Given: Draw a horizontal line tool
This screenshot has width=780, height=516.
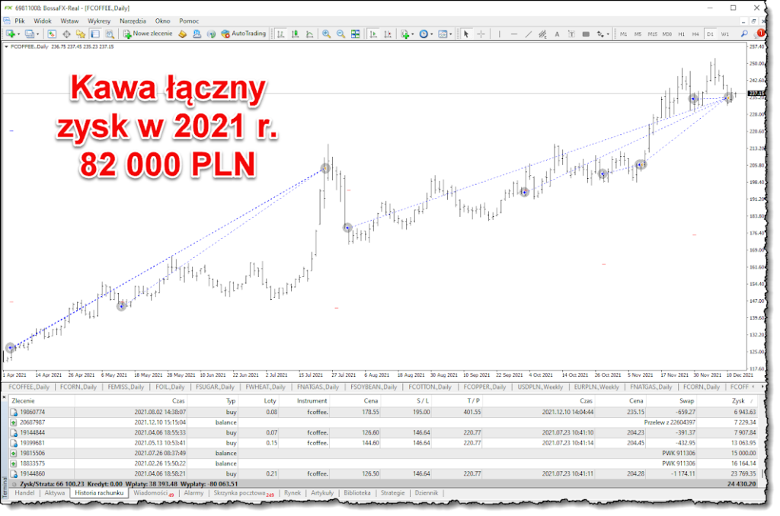Looking at the screenshot, I should (x=514, y=33).
